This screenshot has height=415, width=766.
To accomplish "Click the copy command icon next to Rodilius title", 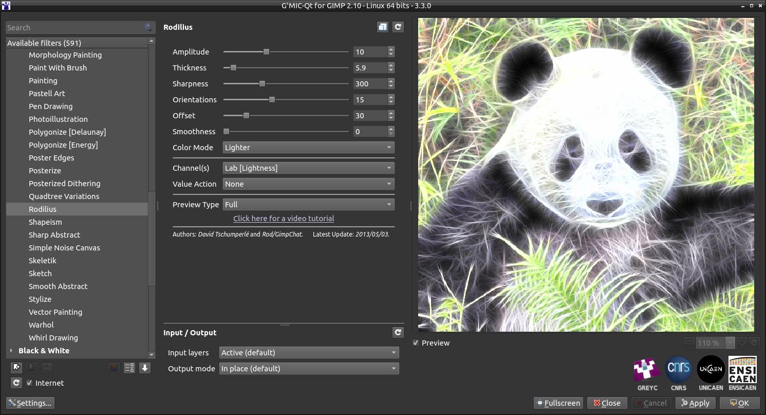I will [382, 27].
